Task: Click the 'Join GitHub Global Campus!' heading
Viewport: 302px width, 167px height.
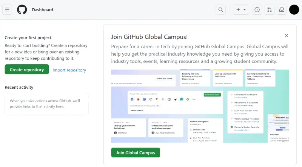Action: (x=149, y=37)
